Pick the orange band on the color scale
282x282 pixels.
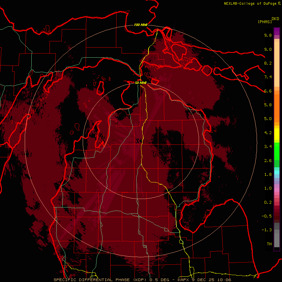(x=277, y=108)
